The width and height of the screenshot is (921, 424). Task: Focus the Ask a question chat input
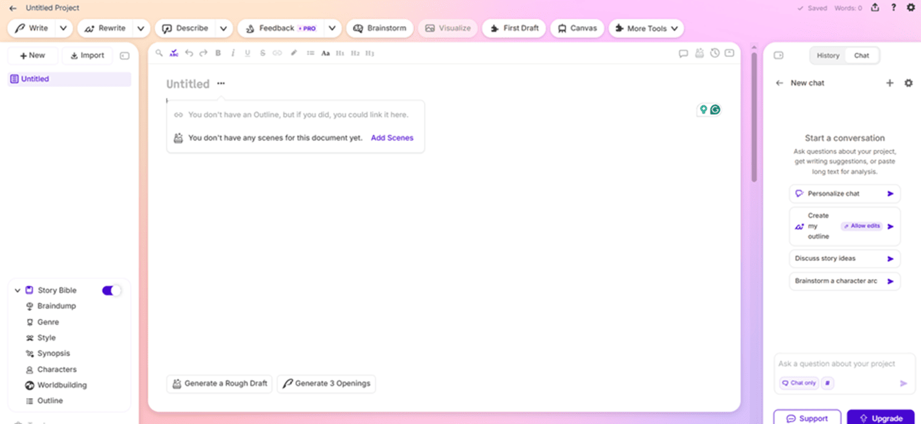[845, 364]
